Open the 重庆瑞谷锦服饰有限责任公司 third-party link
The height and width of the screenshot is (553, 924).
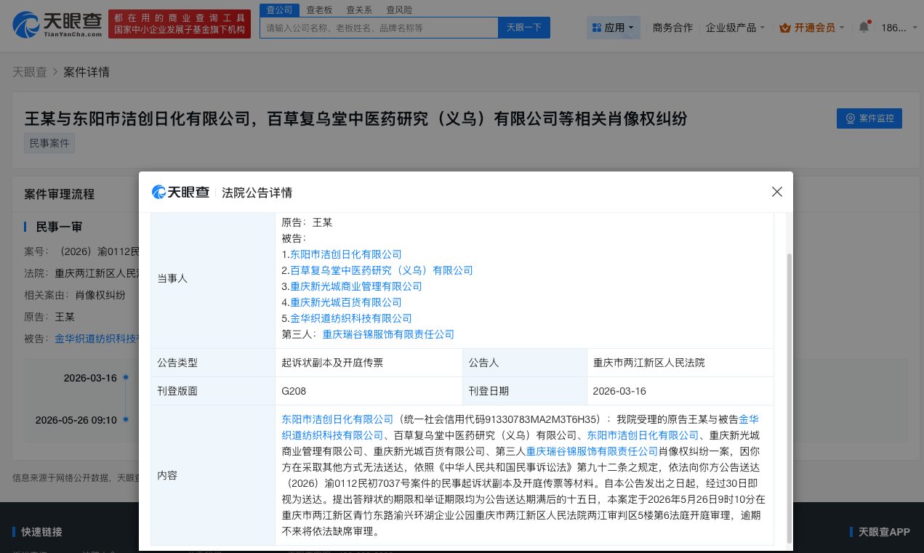(x=389, y=334)
